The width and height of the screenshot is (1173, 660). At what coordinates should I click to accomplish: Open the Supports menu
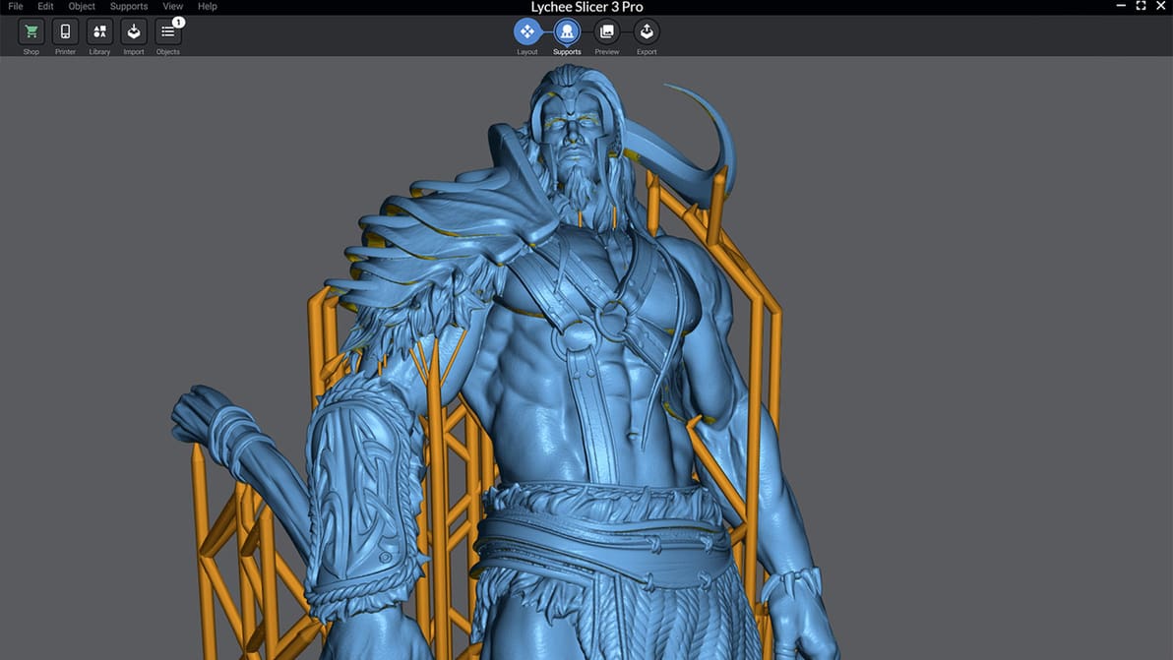coord(129,6)
